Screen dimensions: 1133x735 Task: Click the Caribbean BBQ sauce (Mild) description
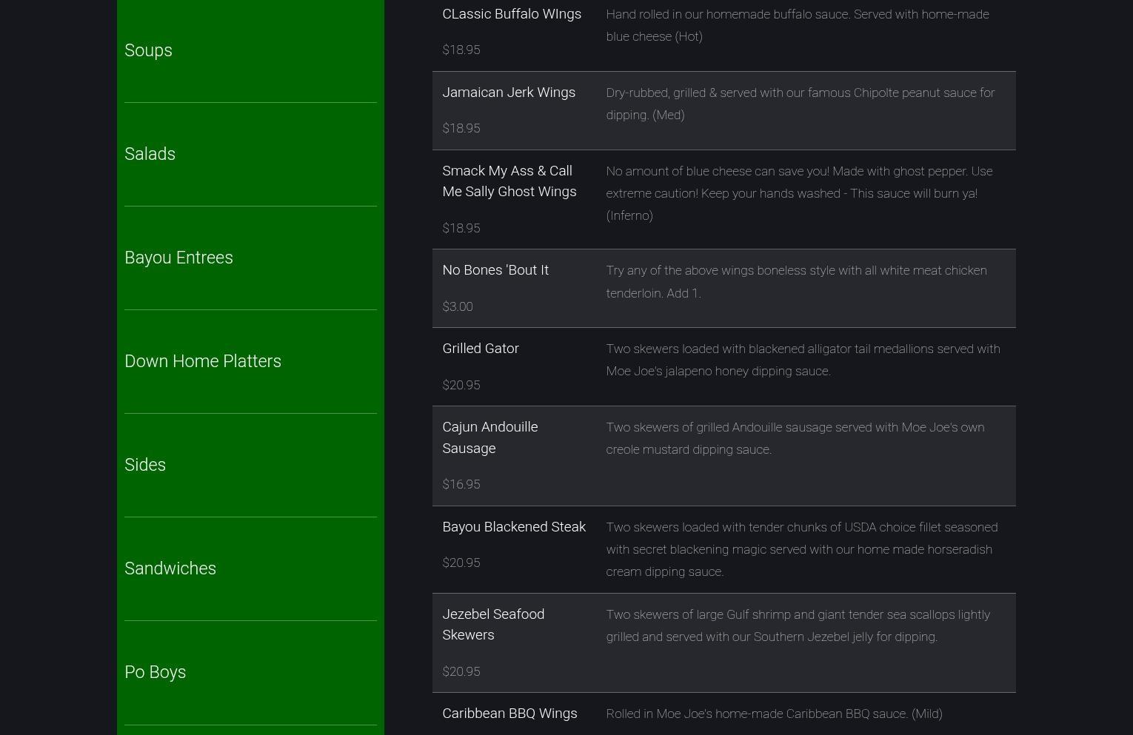tap(775, 714)
